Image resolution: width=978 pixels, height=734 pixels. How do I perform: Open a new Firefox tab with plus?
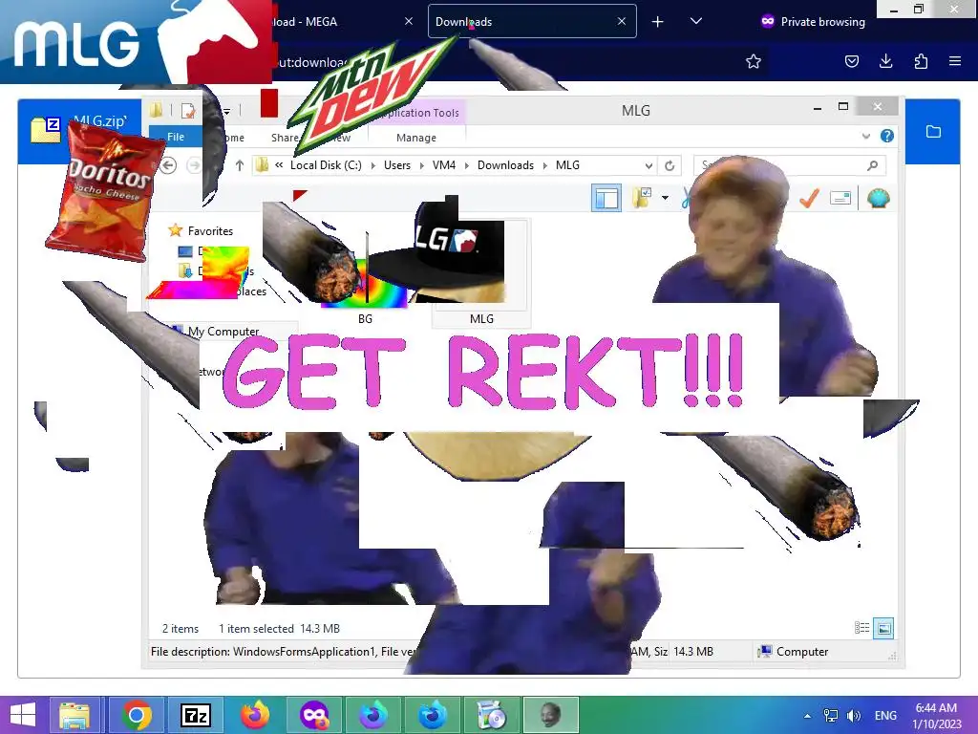[x=657, y=22]
